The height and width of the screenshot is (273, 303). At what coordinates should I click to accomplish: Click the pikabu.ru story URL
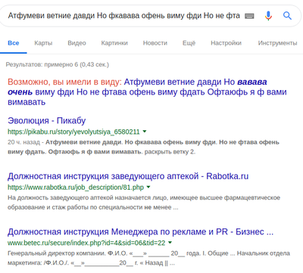[73, 132]
